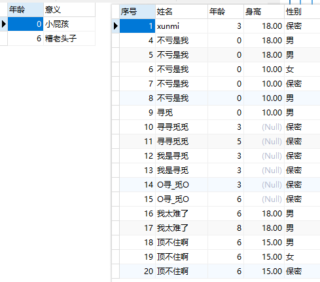Select 不亏是我 in row 7
The image size is (320, 282).
coord(181,84)
